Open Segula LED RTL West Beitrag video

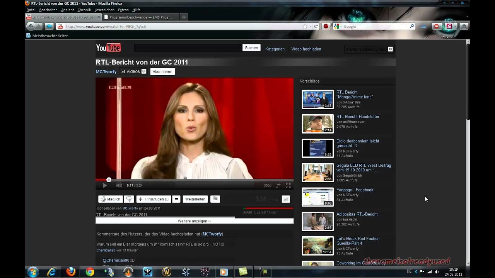(x=364, y=168)
